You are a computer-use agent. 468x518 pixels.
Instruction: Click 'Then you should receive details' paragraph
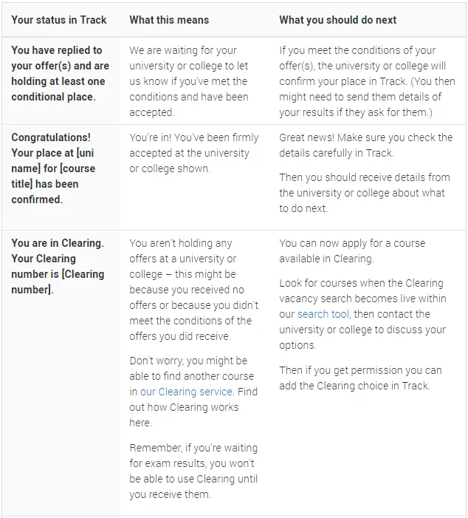coord(365,193)
